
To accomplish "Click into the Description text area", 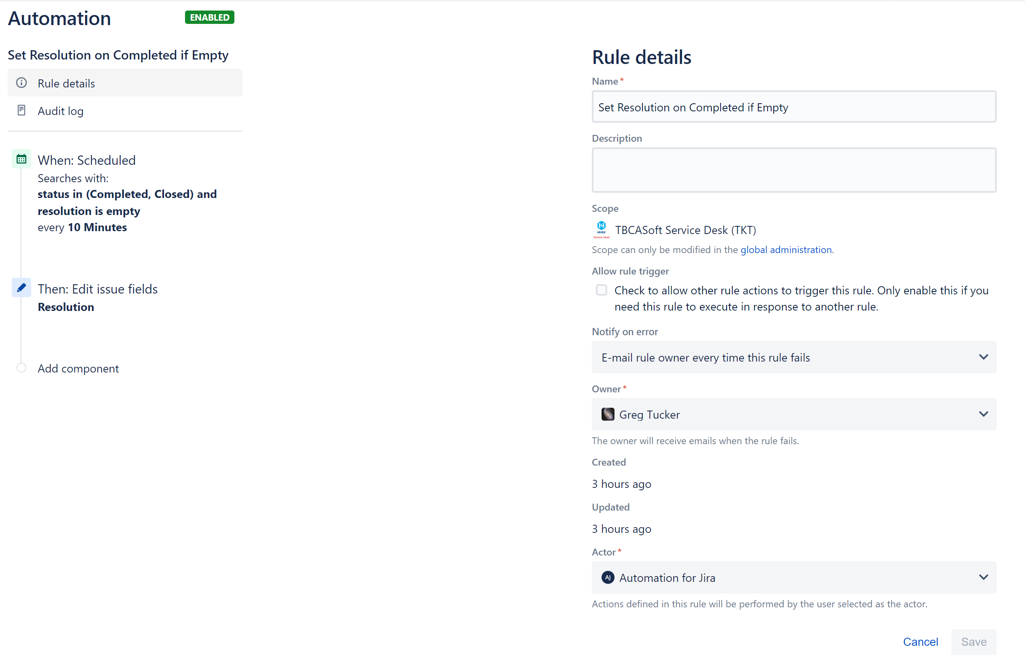I will click(793, 170).
